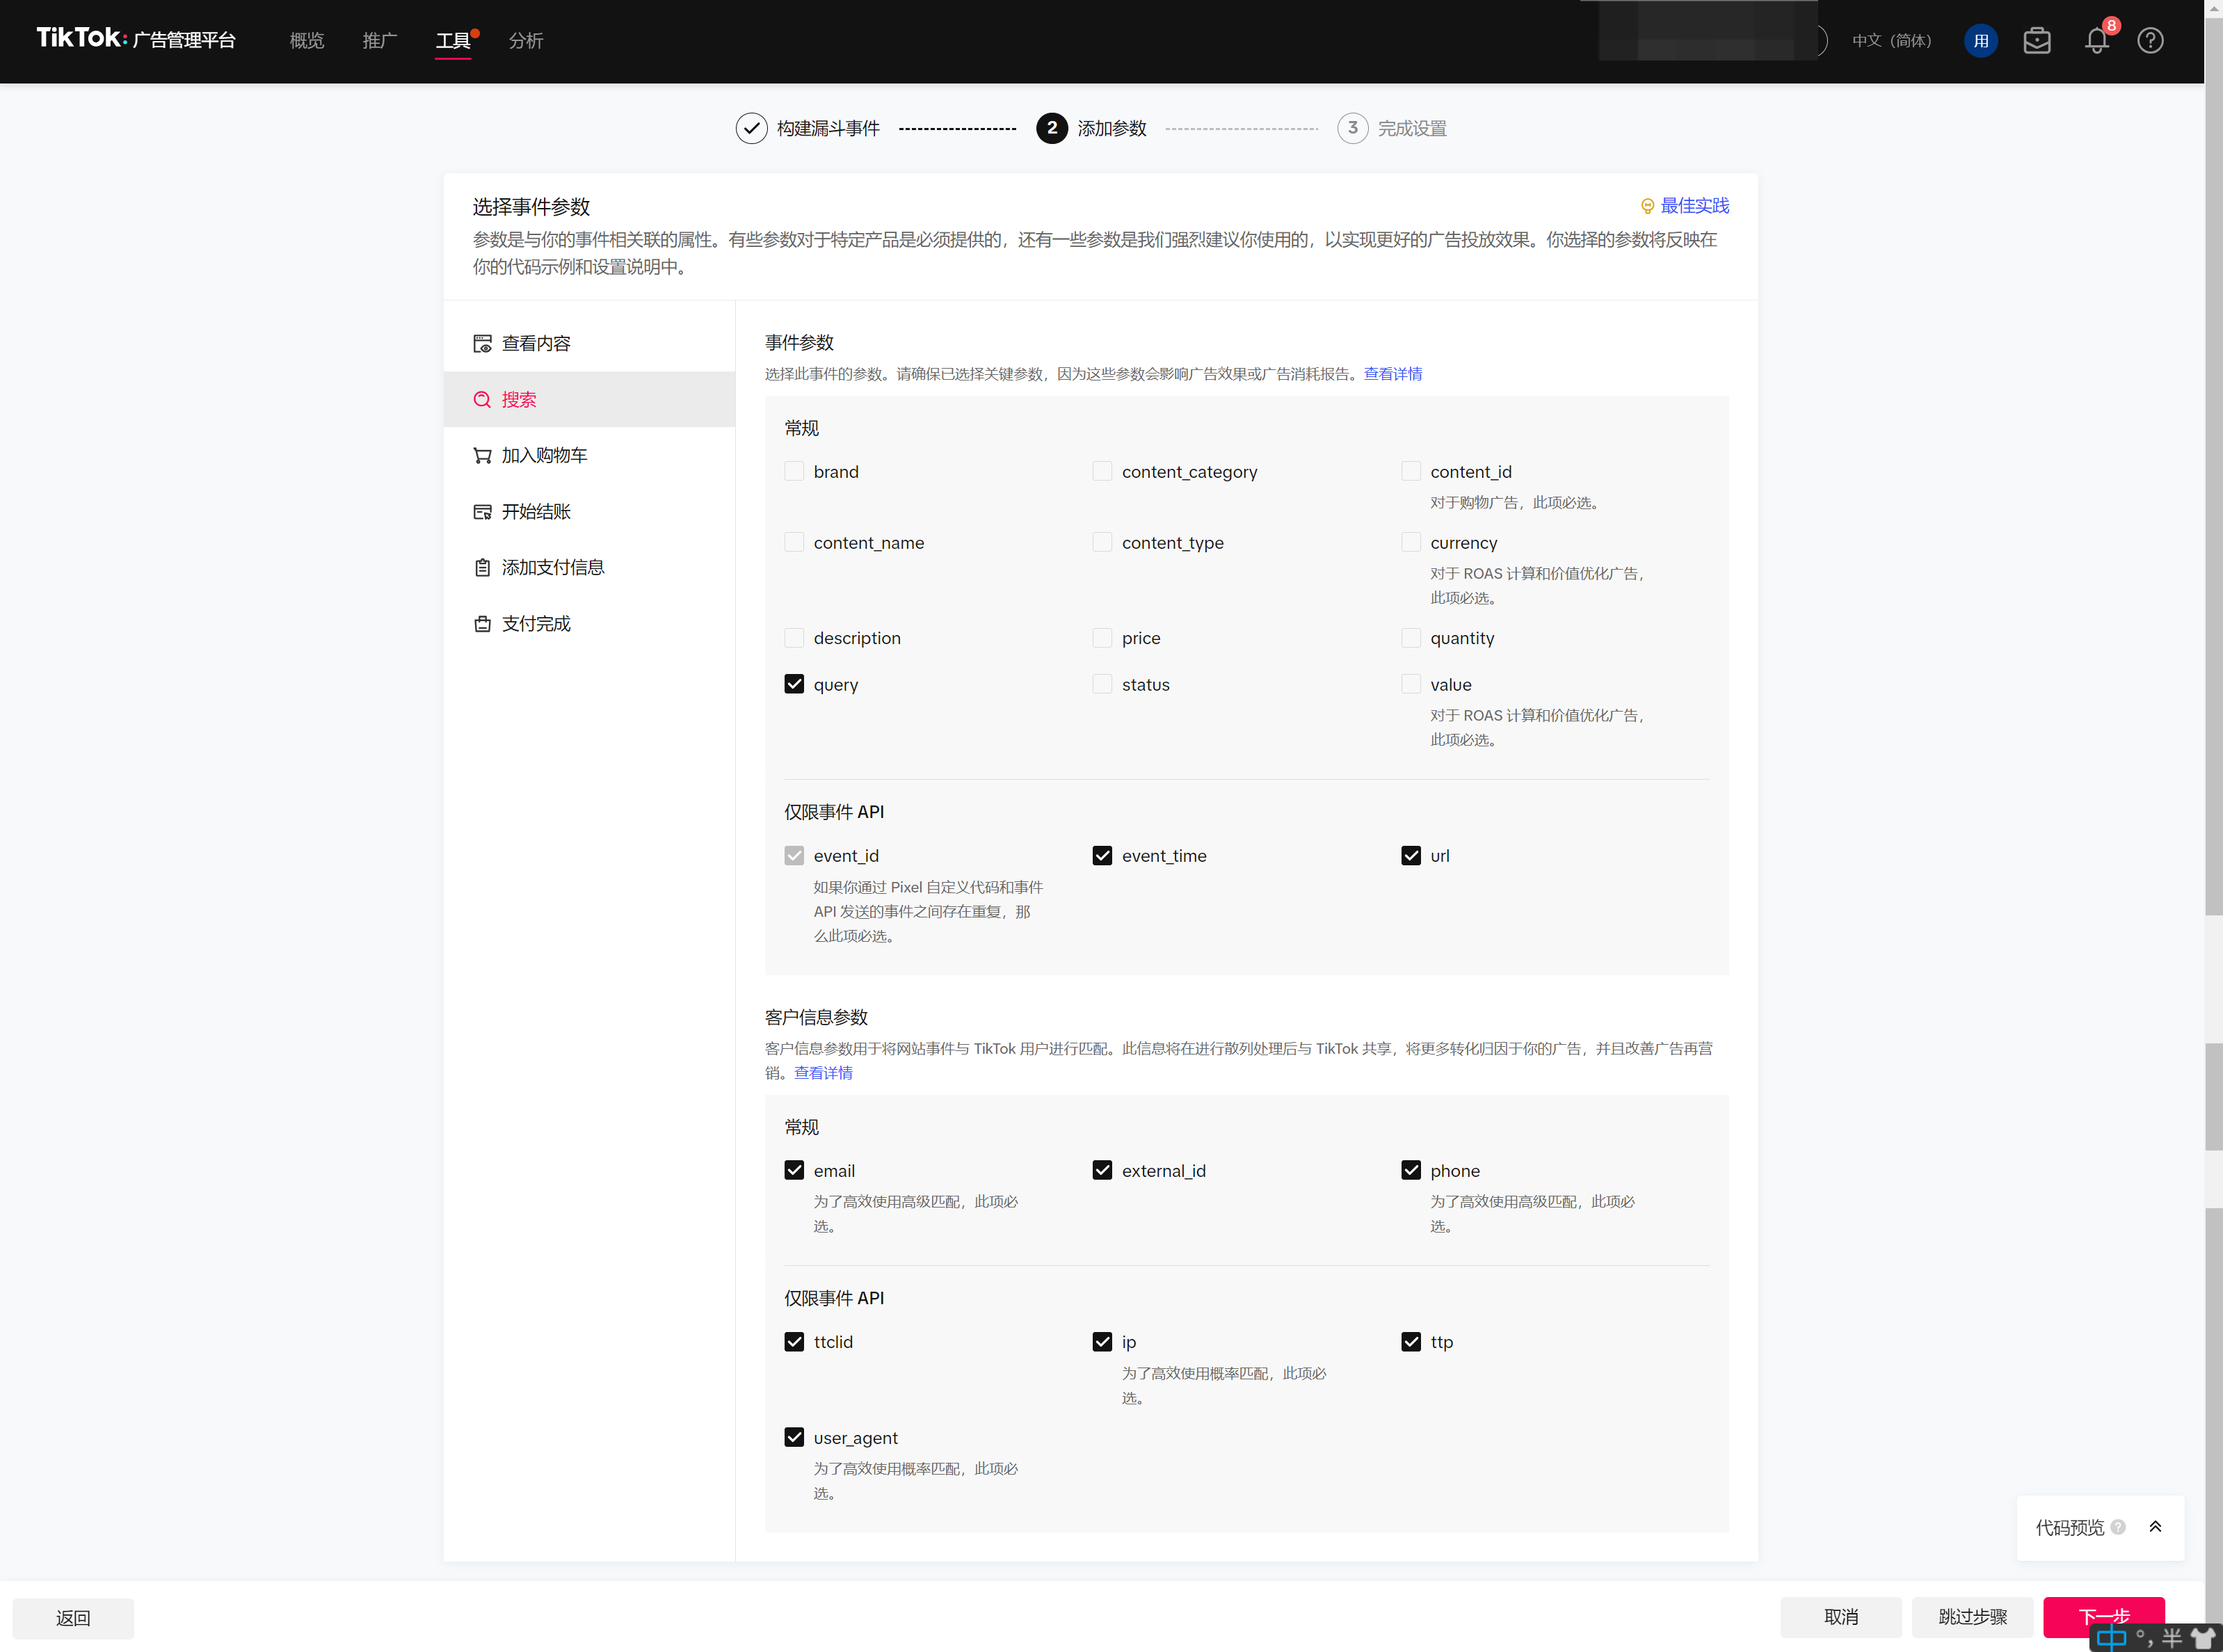Viewport: 2223px width, 1652px height.
Task: Click step 3 circle 完成设置
Action: tap(1352, 128)
